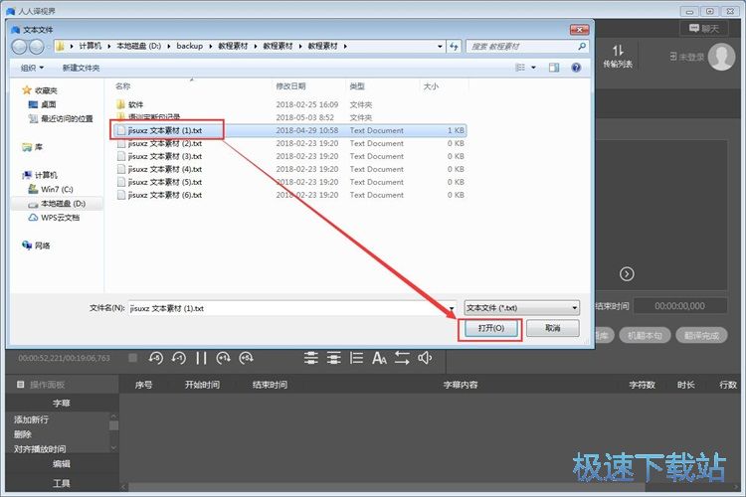Click the swap arrows icon
This screenshot has height=497, width=746.
tap(402, 358)
